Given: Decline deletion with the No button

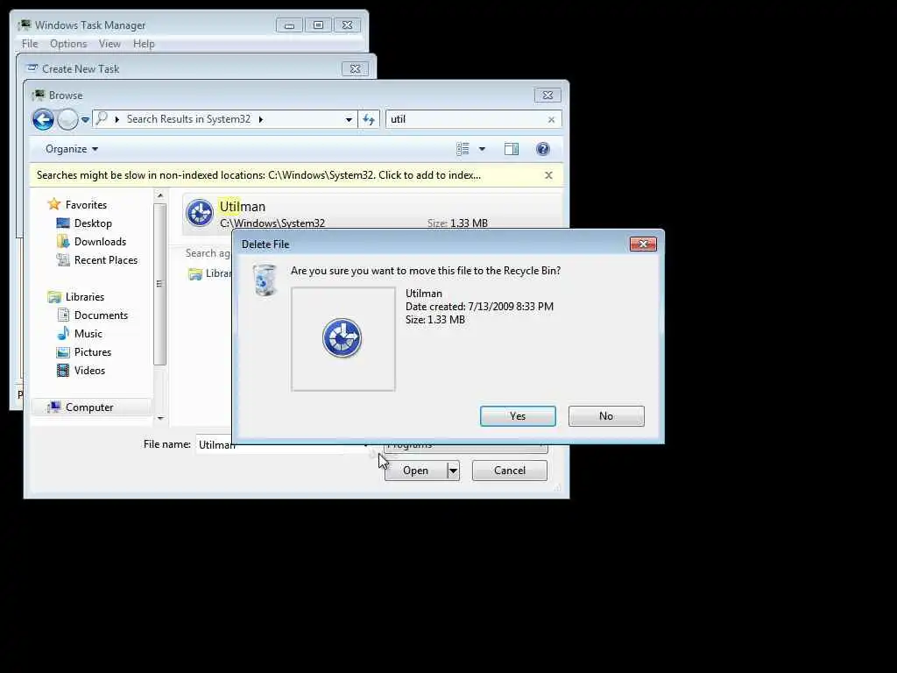Looking at the screenshot, I should coord(606,416).
